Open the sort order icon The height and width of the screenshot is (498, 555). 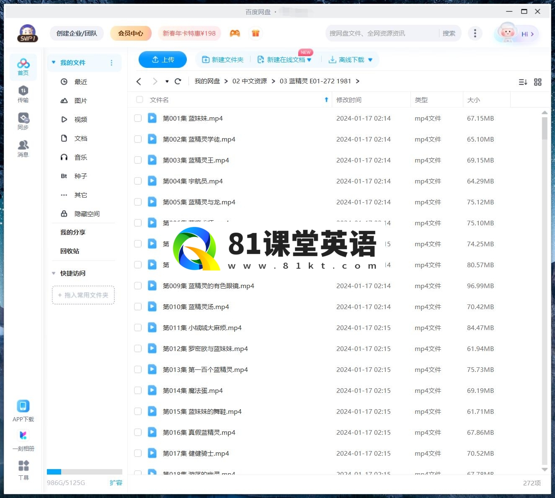[523, 82]
